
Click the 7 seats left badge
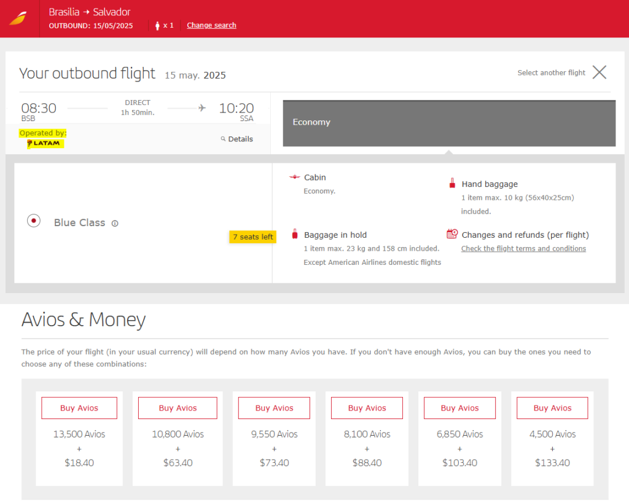[x=252, y=237]
